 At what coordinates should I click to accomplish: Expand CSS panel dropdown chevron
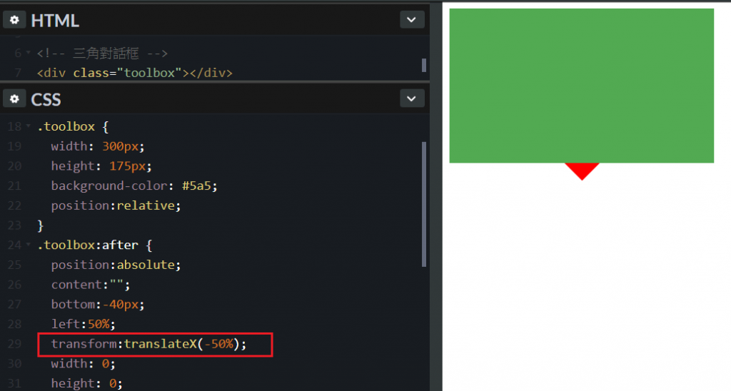click(412, 98)
